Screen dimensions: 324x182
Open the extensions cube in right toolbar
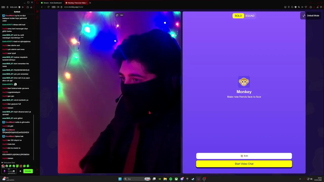click(311, 7)
